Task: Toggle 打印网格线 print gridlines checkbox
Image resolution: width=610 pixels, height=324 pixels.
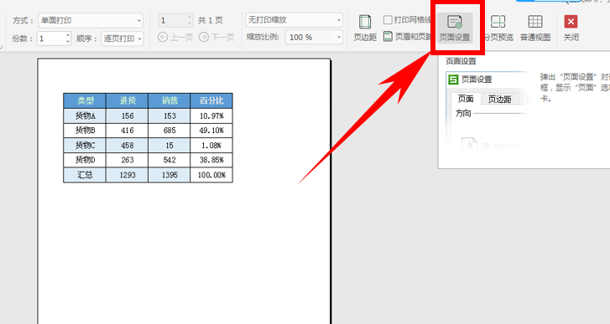Action: pyautogui.click(x=388, y=20)
